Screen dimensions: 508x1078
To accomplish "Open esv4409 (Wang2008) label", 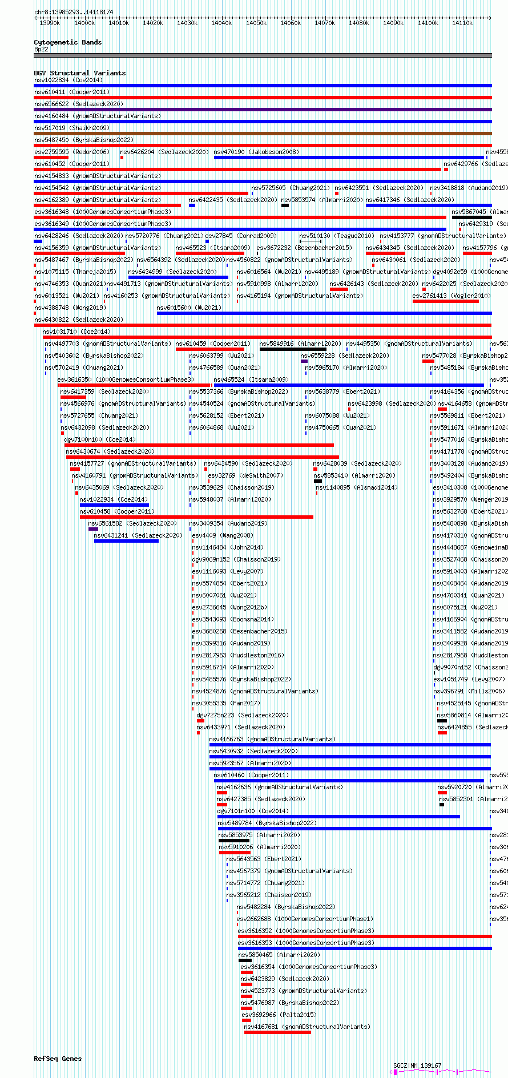I will 223,535.
